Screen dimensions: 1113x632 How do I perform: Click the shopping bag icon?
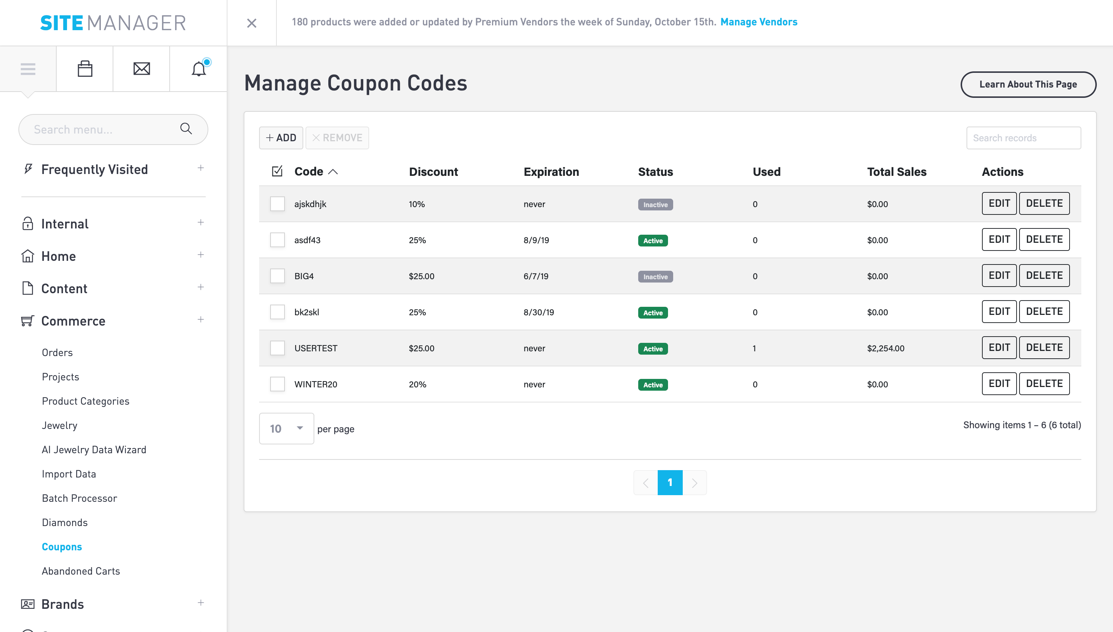85,68
